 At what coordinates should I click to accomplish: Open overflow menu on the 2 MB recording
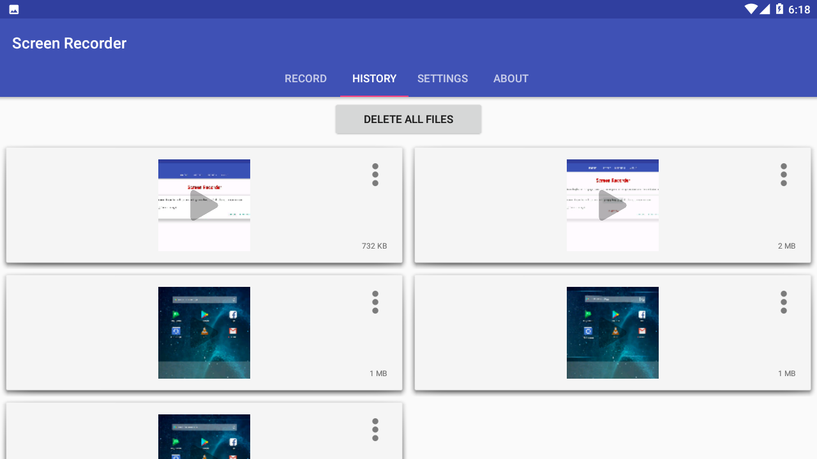pos(784,175)
